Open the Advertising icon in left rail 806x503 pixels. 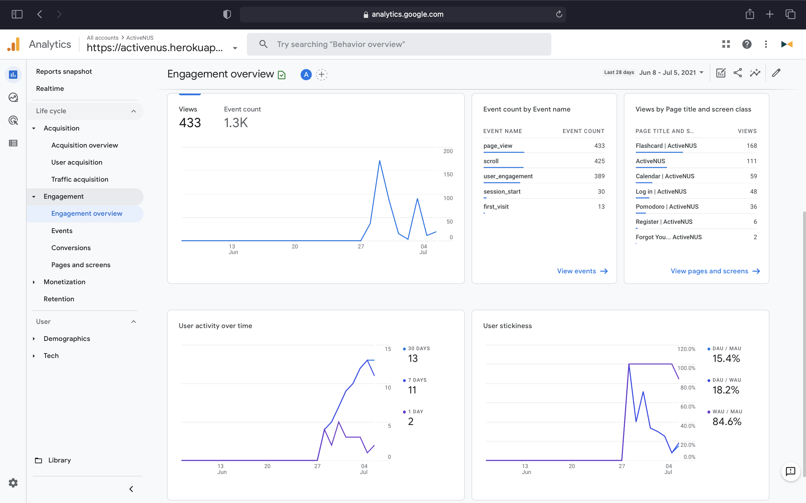[13, 120]
